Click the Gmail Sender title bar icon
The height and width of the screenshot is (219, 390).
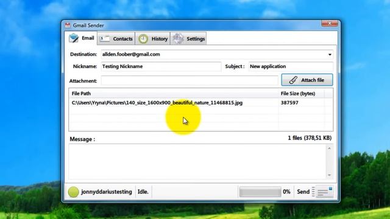[68, 25]
